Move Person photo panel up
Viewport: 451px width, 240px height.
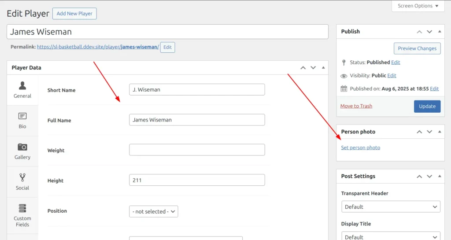click(x=419, y=132)
